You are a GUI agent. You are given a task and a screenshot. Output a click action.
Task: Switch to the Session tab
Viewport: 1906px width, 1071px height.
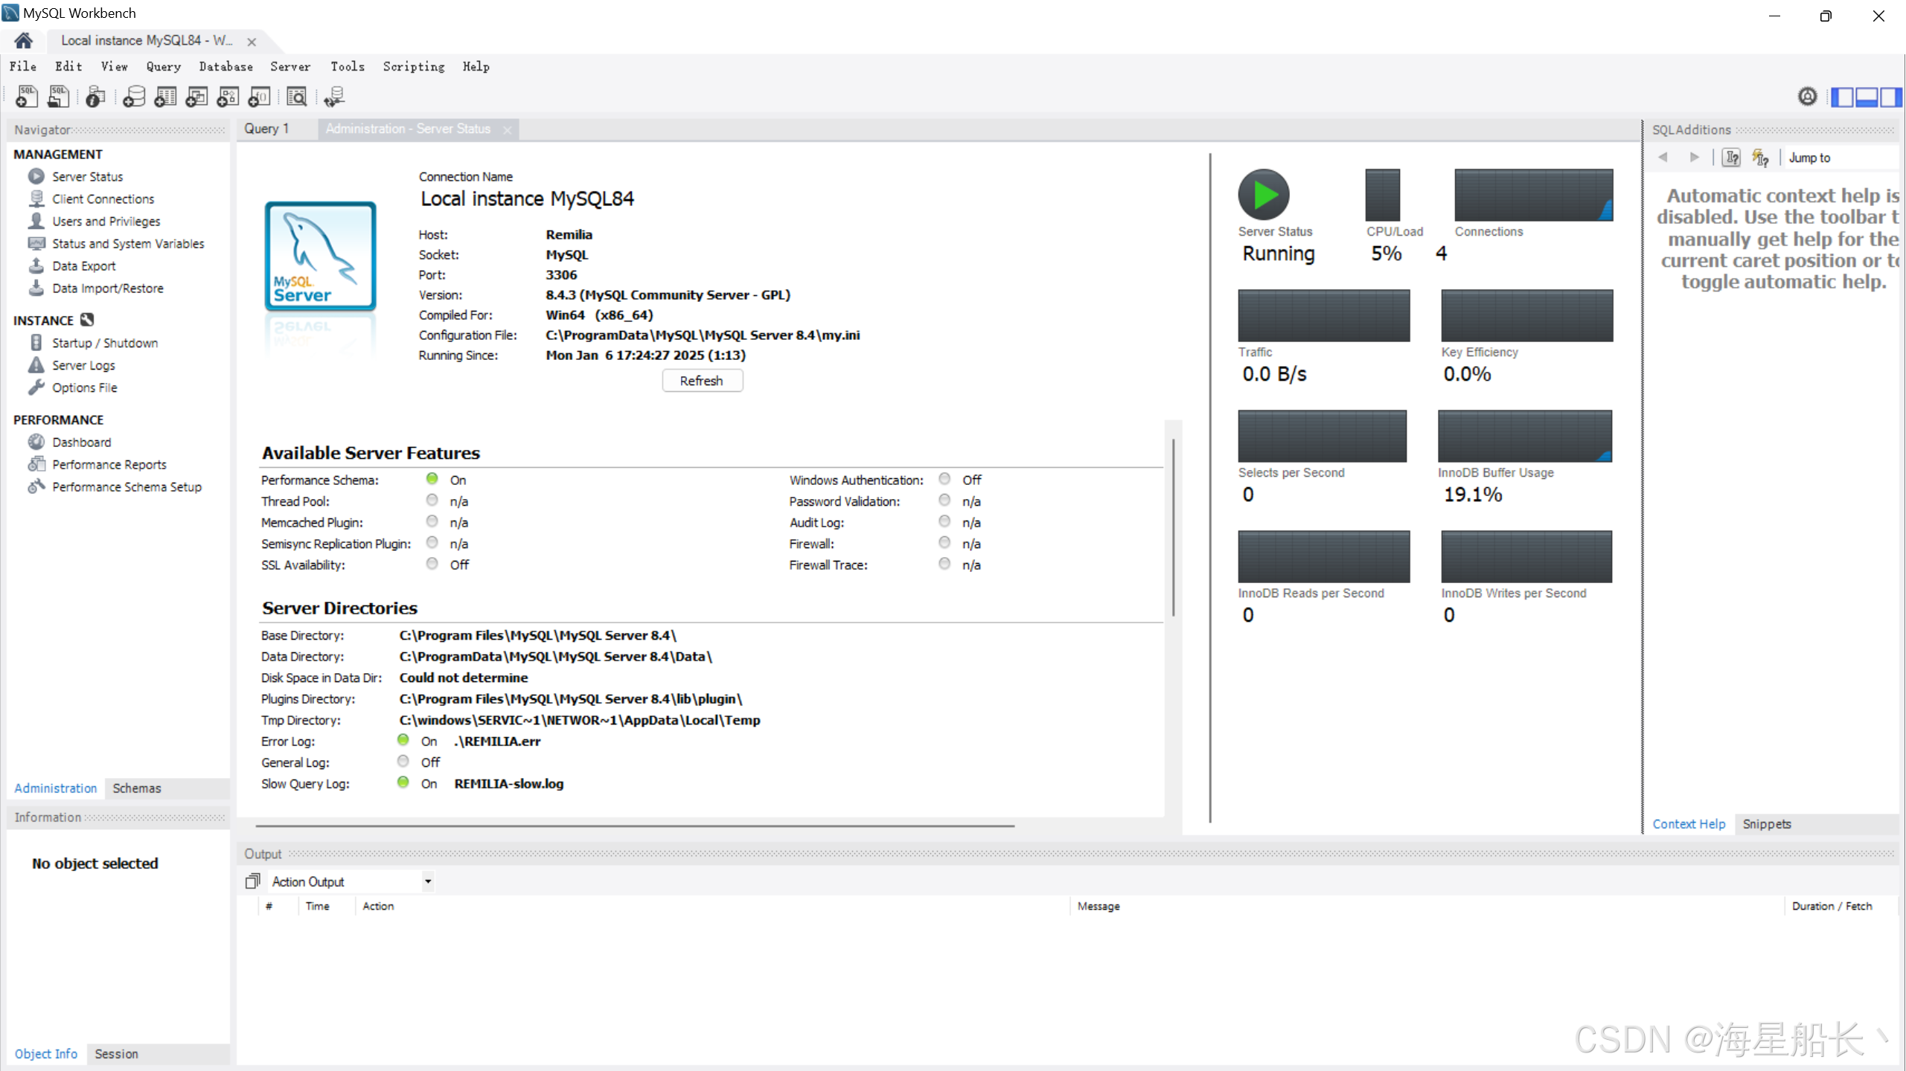(116, 1054)
